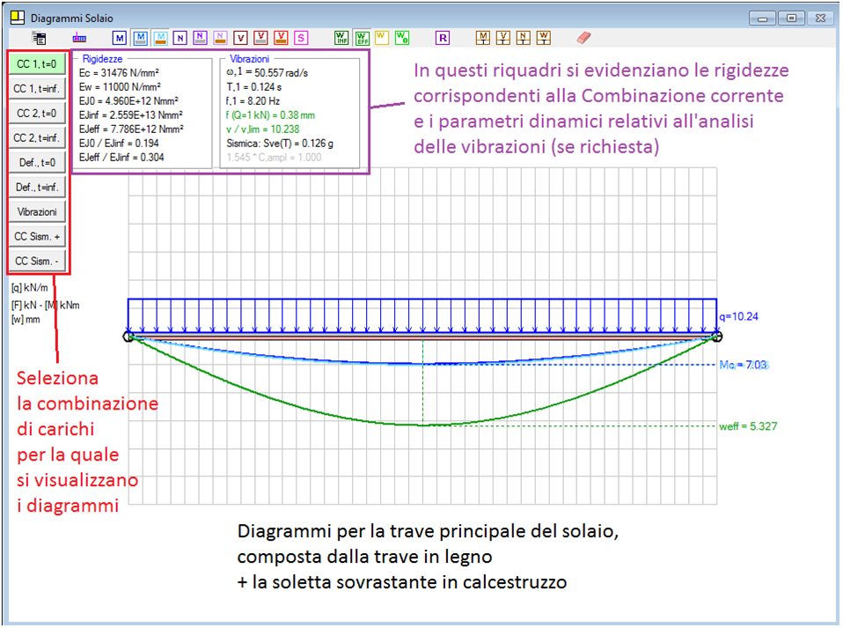Show the Vibrazioni diagram
843x628 pixels.
(x=38, y=211)
